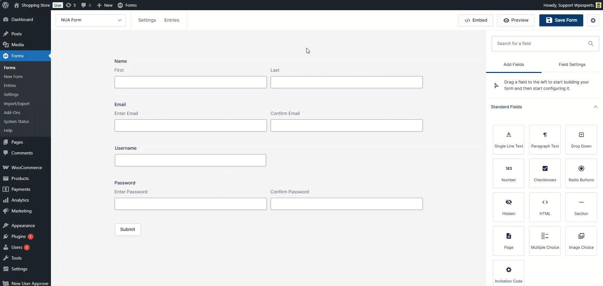The height and width of the screenshot is (286, 603).
Task: Add a Checkboxes field
Action: tap(545, 173)
